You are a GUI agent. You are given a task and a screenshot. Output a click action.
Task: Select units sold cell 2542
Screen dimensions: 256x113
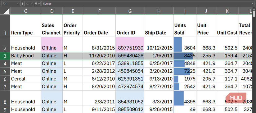185,87
